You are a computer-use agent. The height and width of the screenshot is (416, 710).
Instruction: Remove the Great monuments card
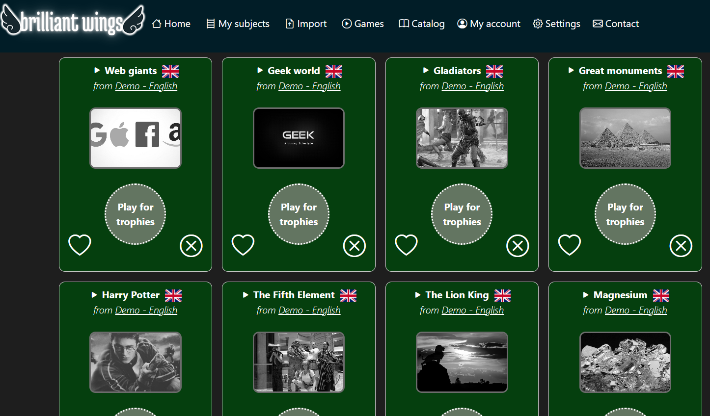tap(681, 246)
